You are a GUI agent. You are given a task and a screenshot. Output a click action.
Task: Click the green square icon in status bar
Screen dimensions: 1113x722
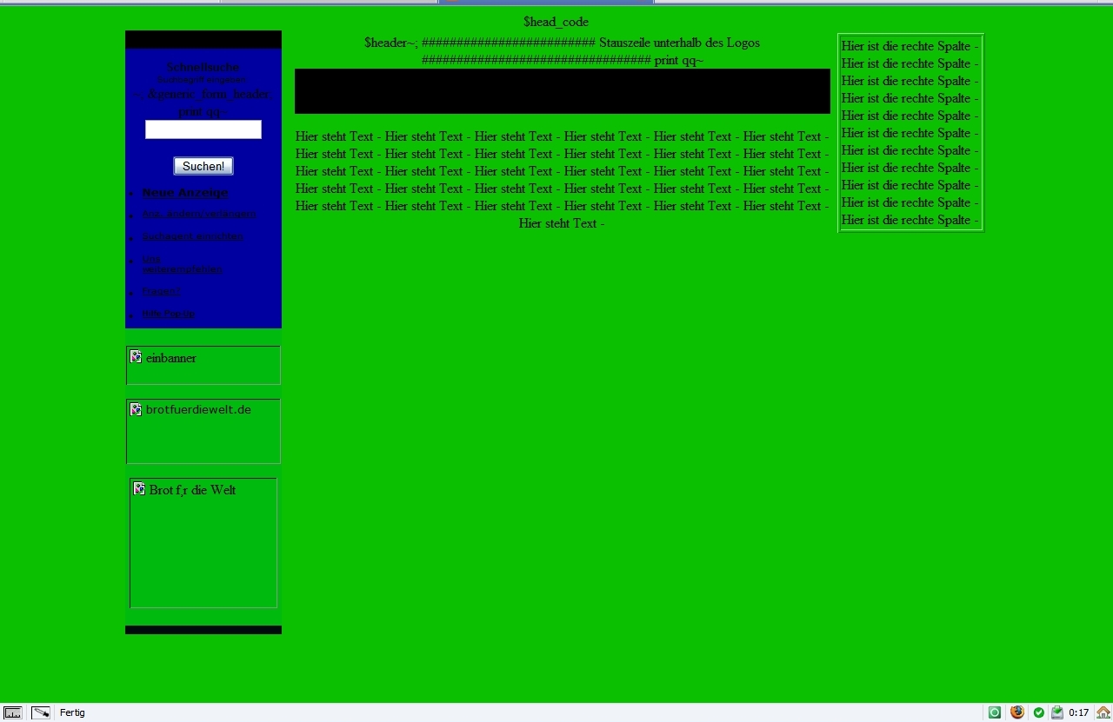click(x=995, y=712)
